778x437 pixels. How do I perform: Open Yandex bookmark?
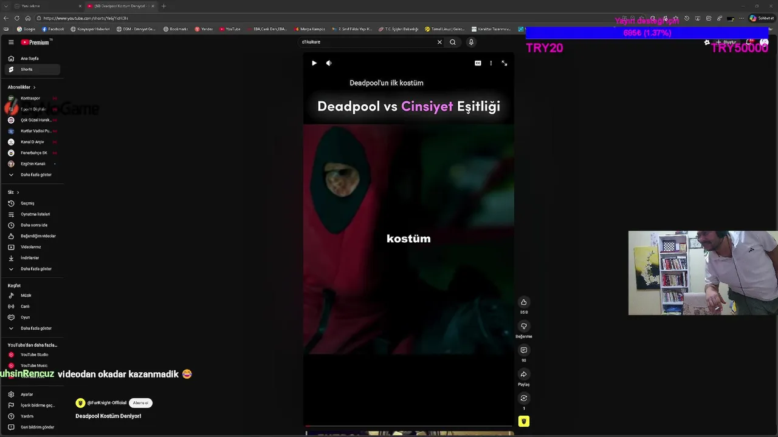204,29
